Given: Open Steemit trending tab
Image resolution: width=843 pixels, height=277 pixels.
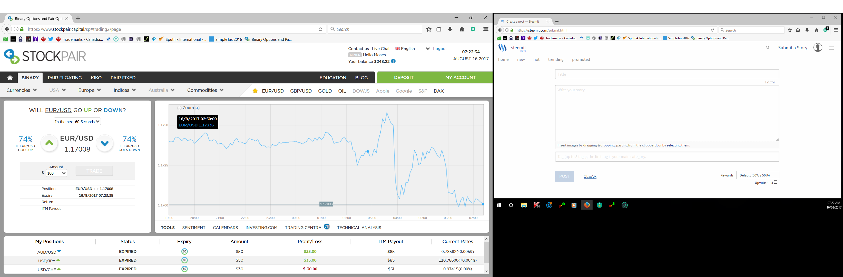Looking at the screenshot, I should 556,60.
